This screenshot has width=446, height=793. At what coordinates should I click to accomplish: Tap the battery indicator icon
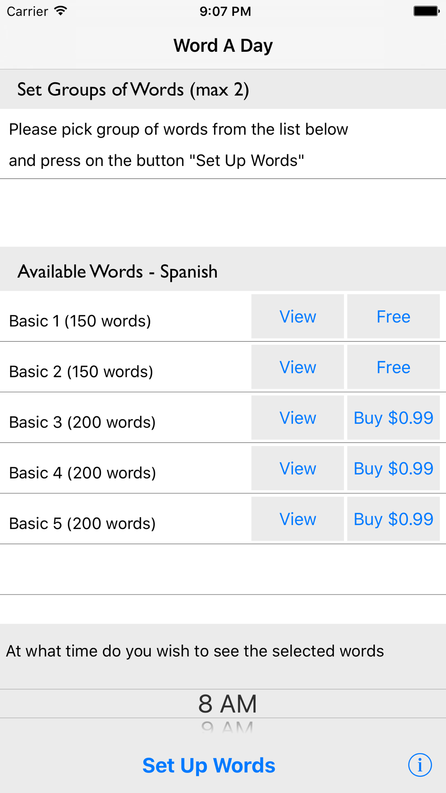point(426,11)
